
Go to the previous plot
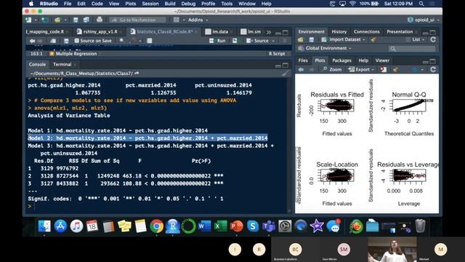[x=301, y=70]
